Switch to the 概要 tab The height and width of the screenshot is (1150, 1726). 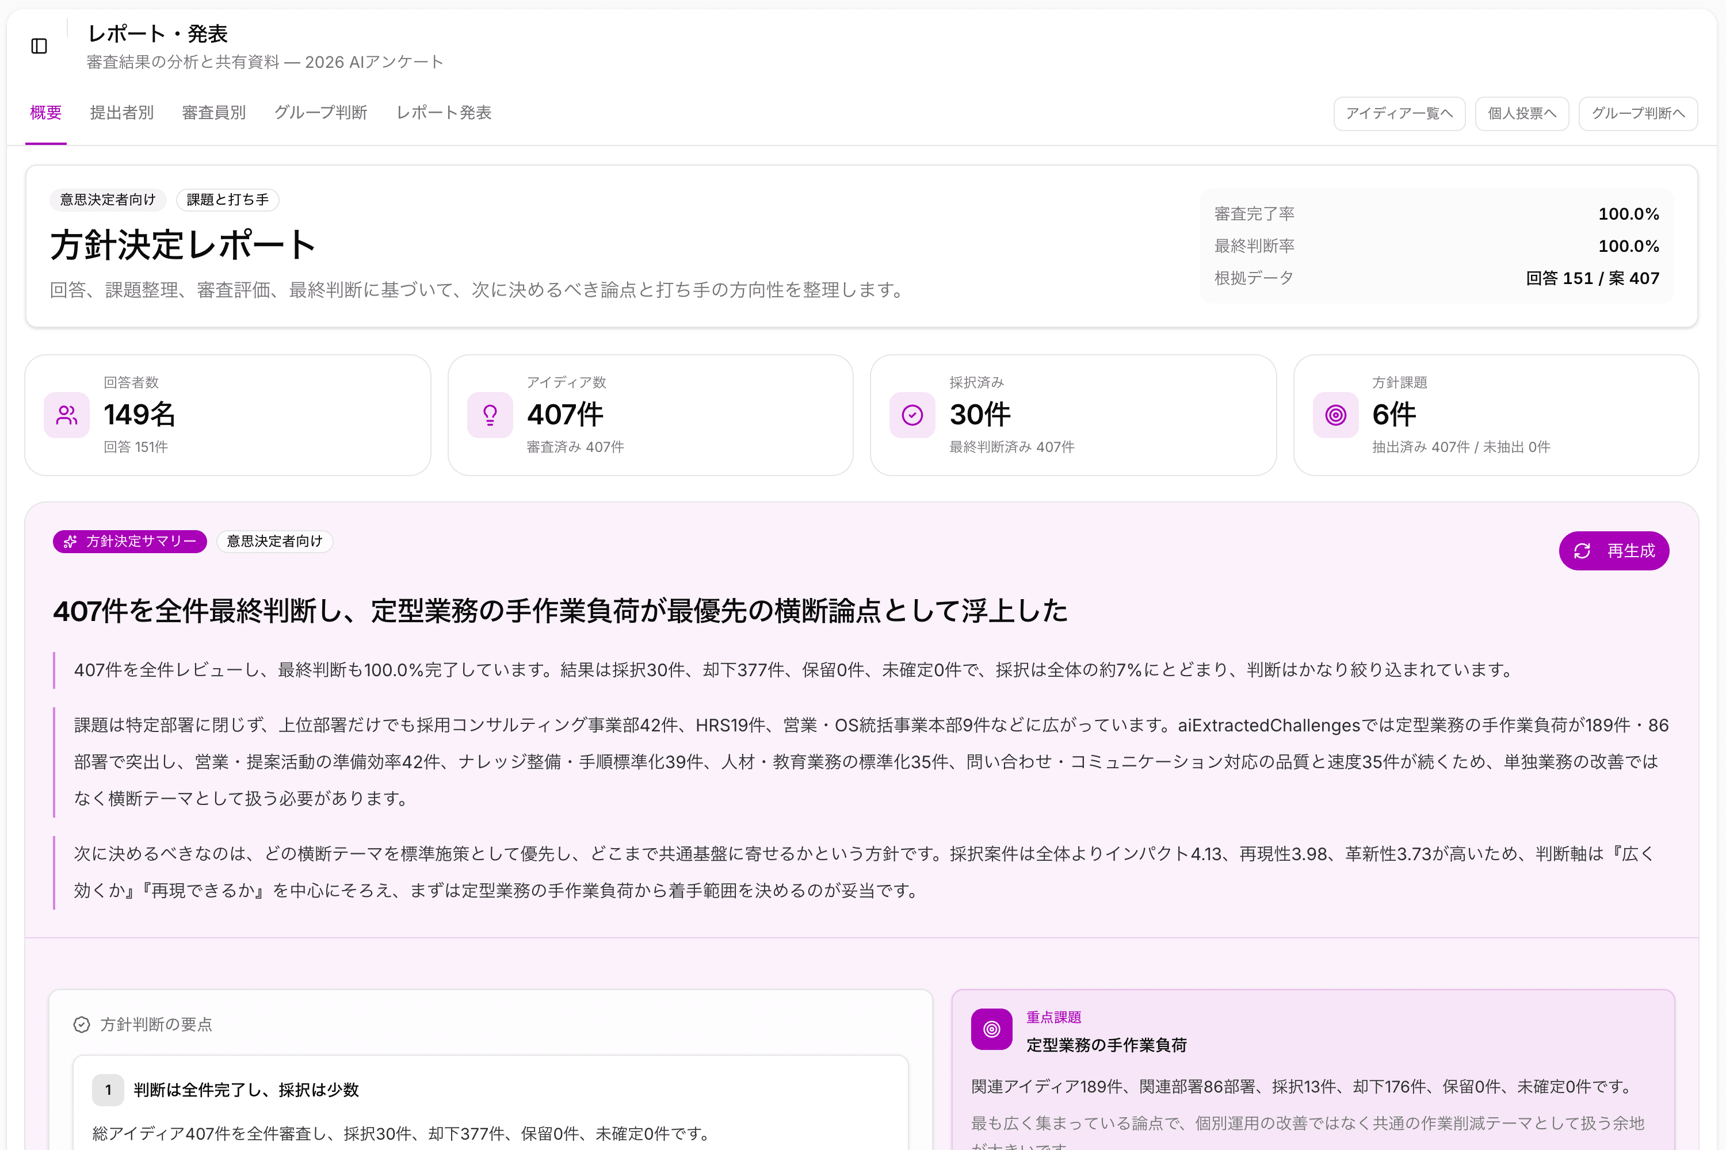[x=45, y=112]
